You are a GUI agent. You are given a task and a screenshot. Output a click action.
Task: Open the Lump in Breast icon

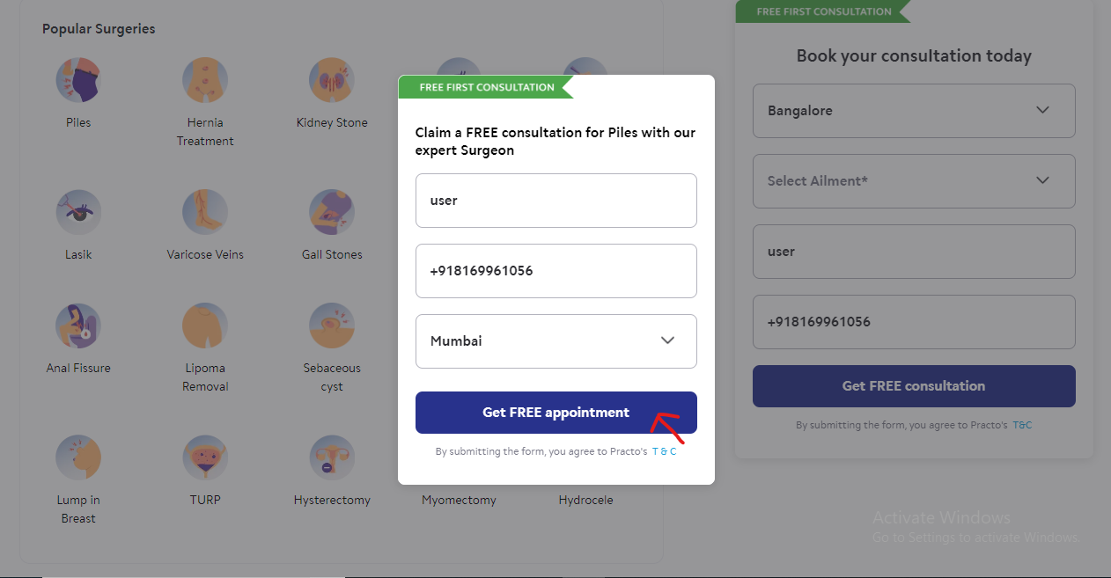tap(78, 458)
